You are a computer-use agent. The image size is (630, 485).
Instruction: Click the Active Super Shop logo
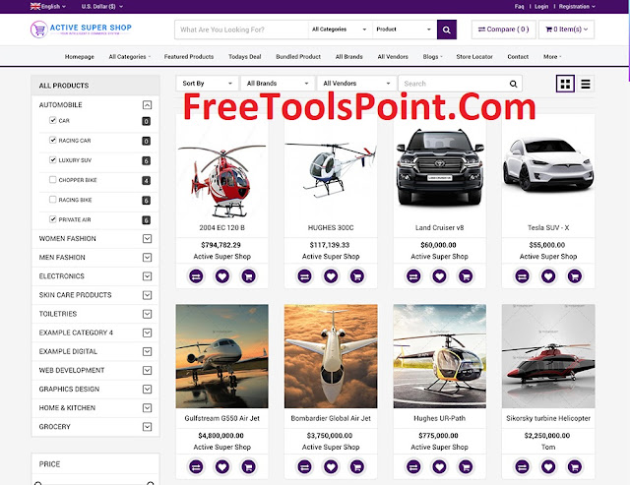click(x=81, y=30)
